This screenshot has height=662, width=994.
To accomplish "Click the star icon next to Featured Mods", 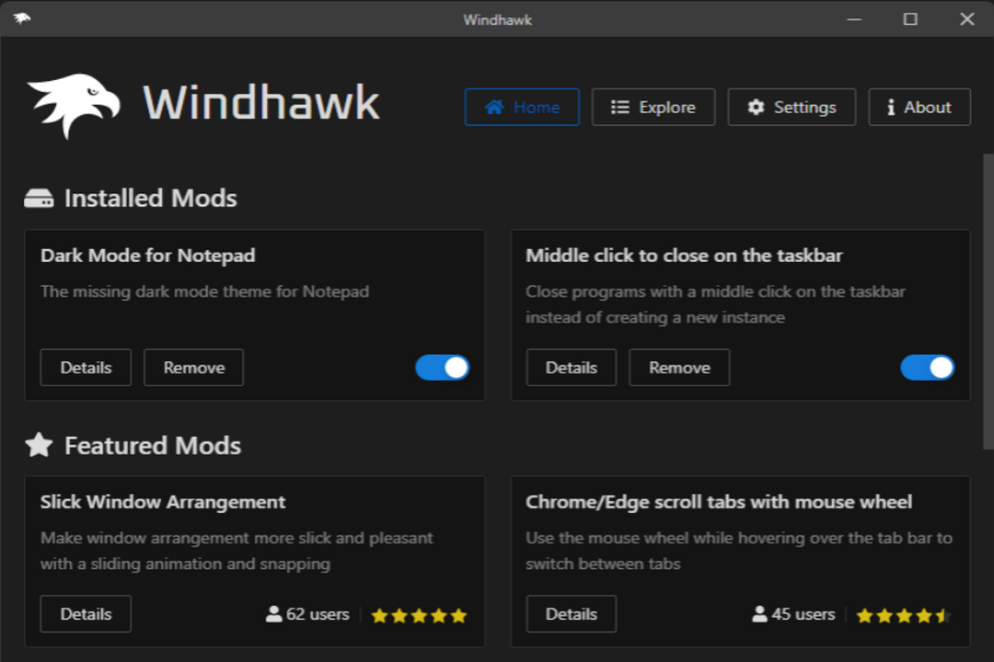I will [x=37, y=445].
